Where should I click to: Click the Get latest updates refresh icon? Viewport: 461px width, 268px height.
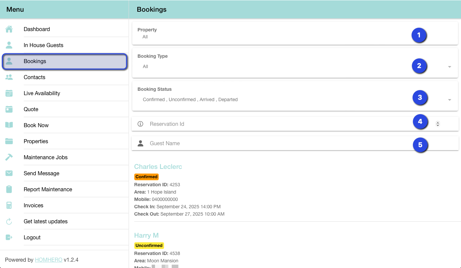(9, 222)
